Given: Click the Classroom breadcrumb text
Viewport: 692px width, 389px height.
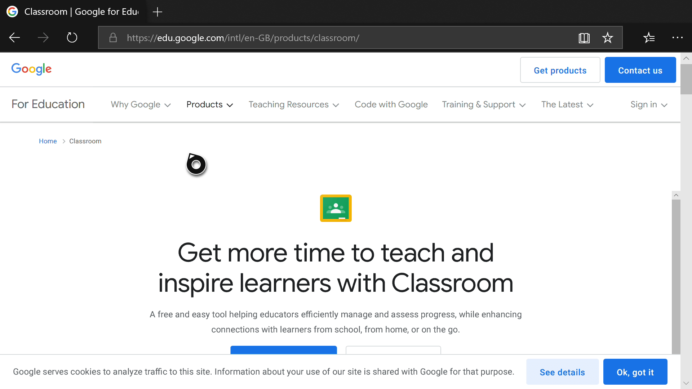Looking at the screenshot, I should tap(85, 141).
